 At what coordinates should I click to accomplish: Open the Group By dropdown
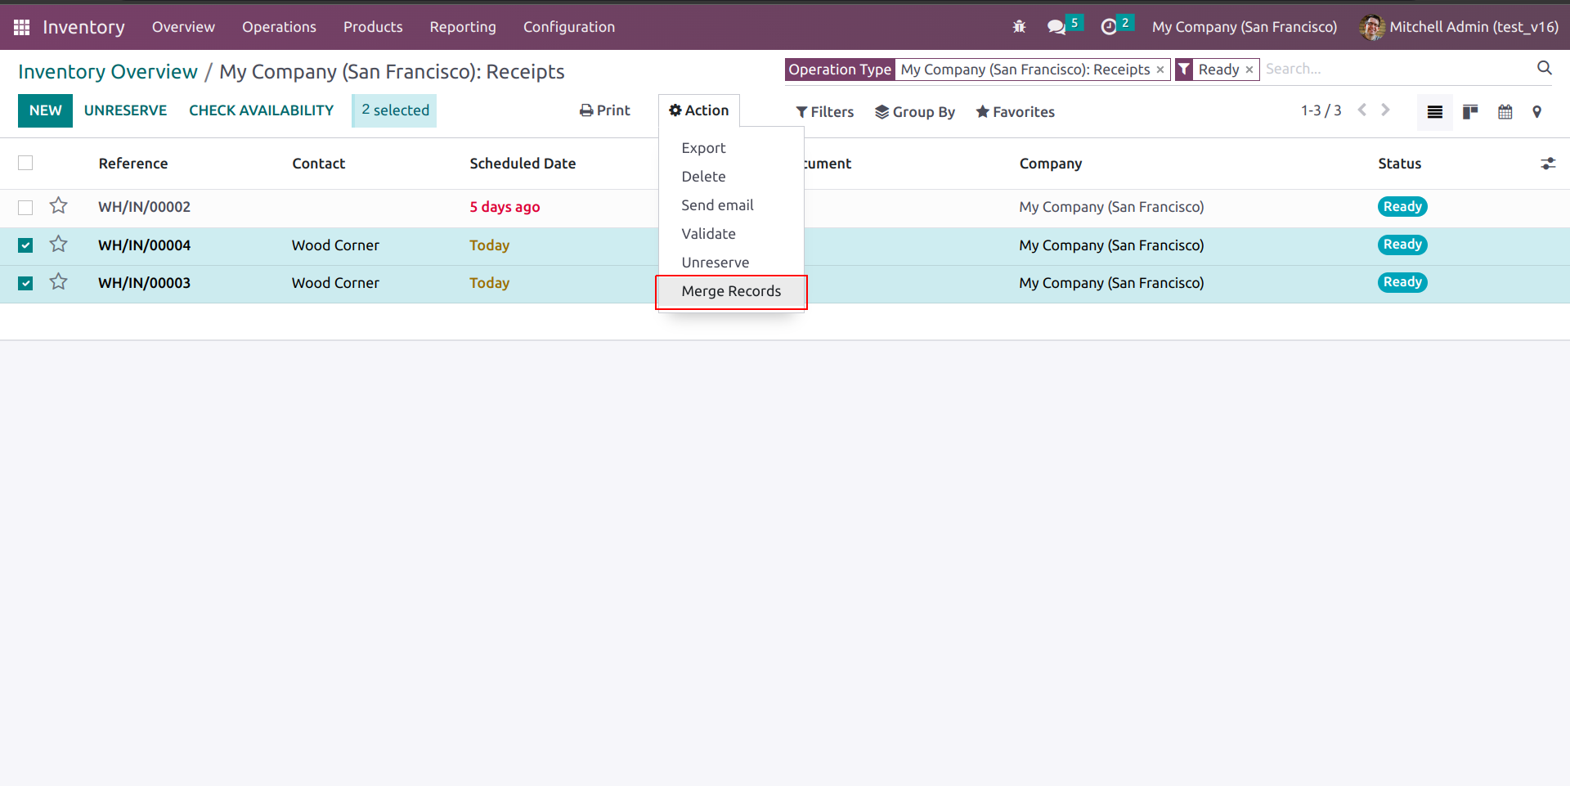pos(915,112)
